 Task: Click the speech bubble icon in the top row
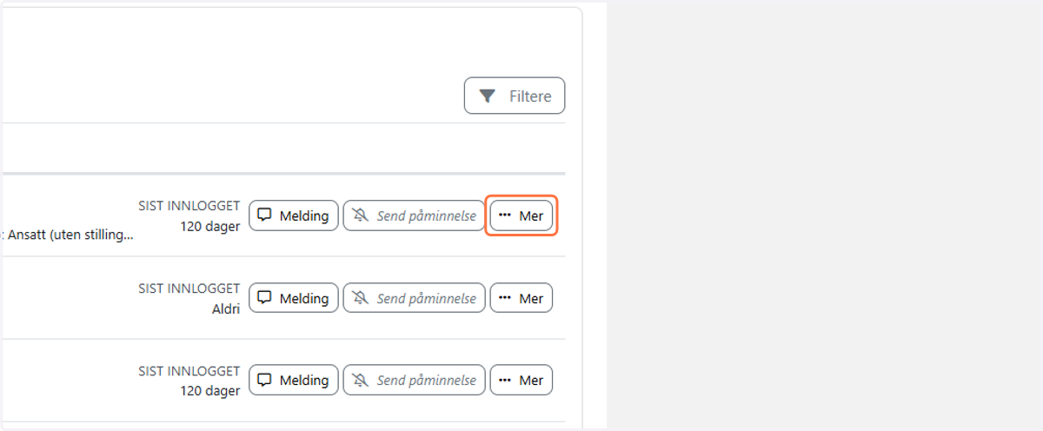click(x=265, y=215)
